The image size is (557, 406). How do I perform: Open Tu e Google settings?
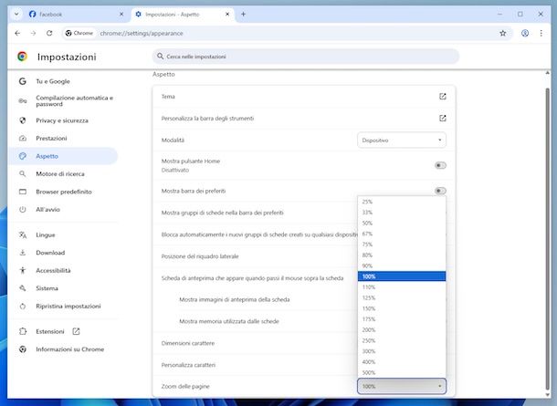tap(53, 81)
